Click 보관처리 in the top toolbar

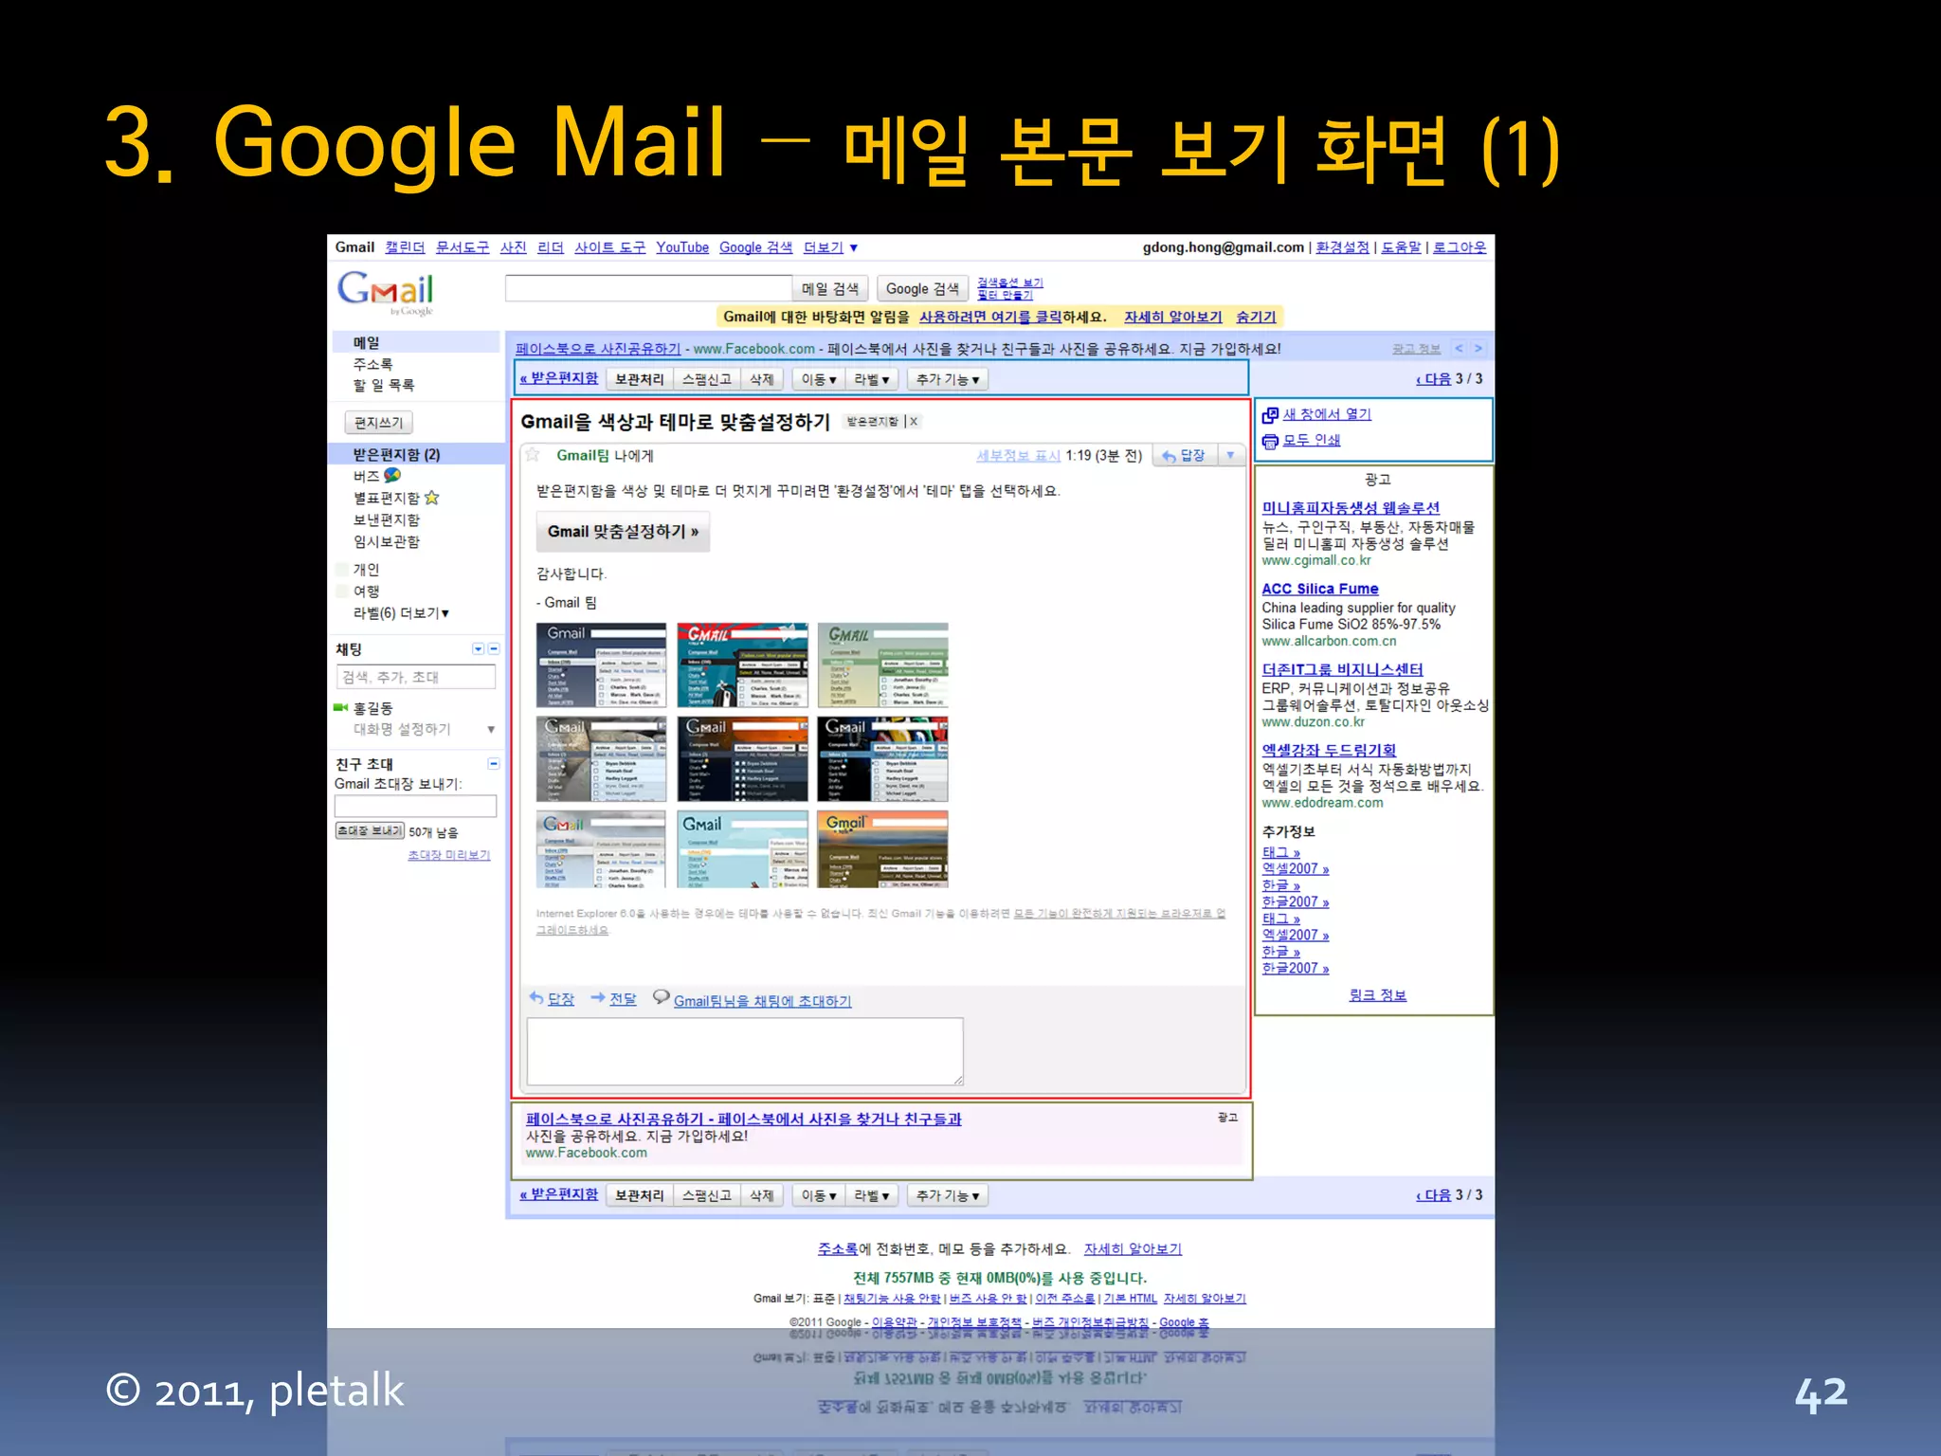pos(640,380)
